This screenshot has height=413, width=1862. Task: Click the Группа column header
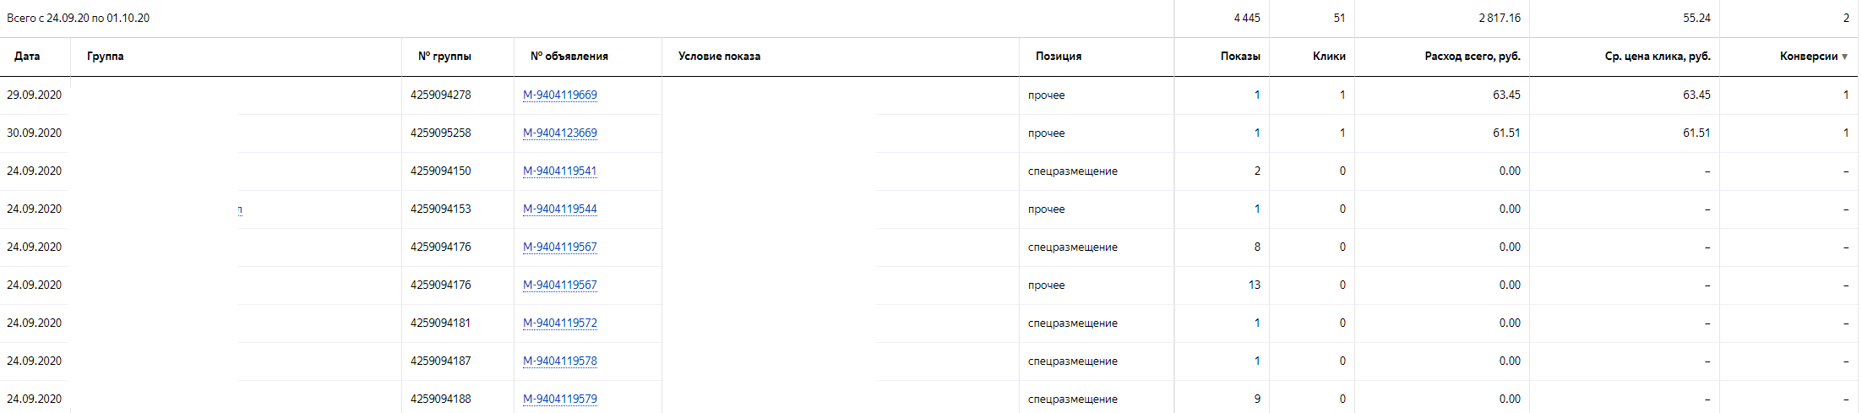tap(105, 57)
